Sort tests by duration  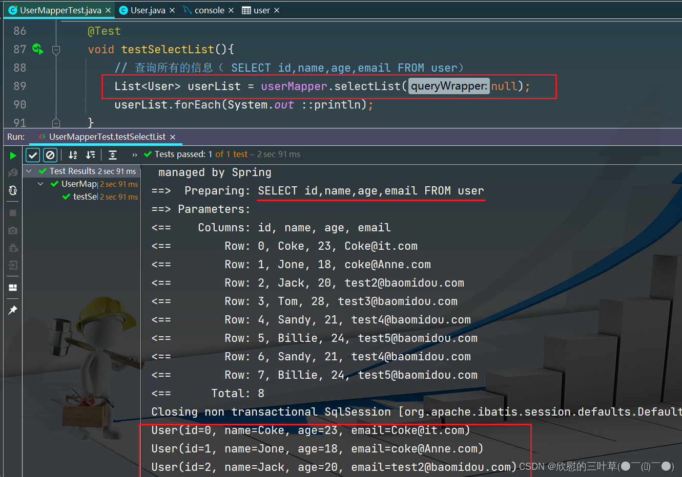(x=90, y=155)
